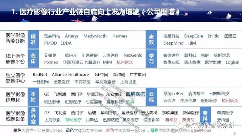Click company name Arterys

[72, 36]
